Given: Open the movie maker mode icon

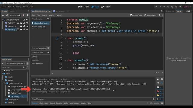Looking at the screenshot, I should tap(180, 7).
